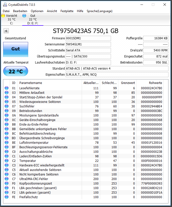Click status orb of Suchfehler row

click(7, 106)
